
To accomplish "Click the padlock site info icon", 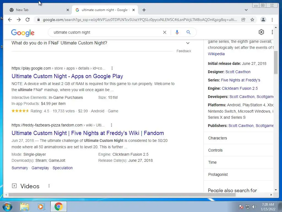I will click(x=38, y=20).
